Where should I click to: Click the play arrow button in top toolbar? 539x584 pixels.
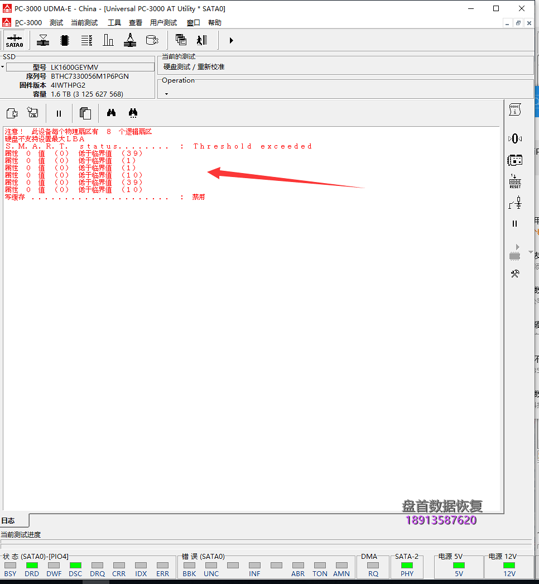coord(231,40)
